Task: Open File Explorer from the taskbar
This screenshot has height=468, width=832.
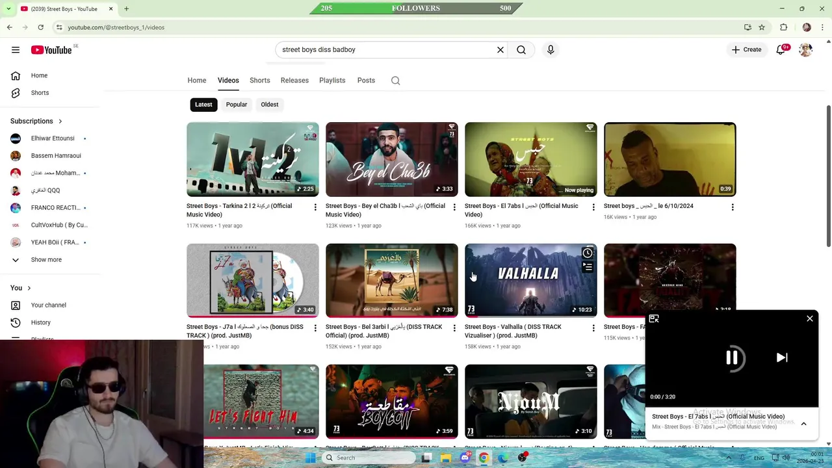Action: pos(446,458)
